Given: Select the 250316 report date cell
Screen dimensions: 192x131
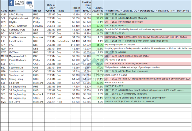Looking at the screenshot, I should pyautogui.click(x=50, y=45).
